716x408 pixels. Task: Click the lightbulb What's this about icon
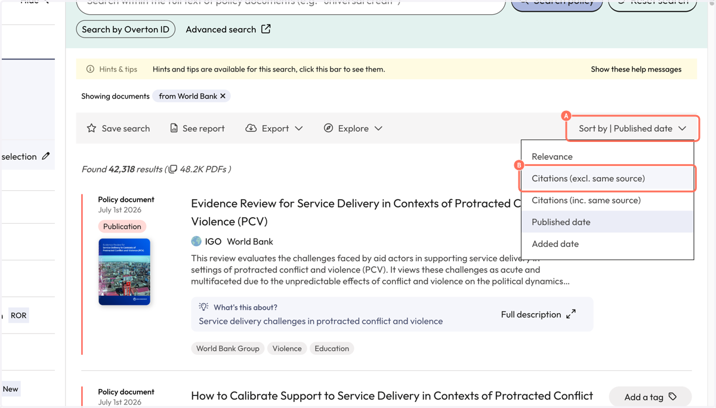(x=203, y=307)
